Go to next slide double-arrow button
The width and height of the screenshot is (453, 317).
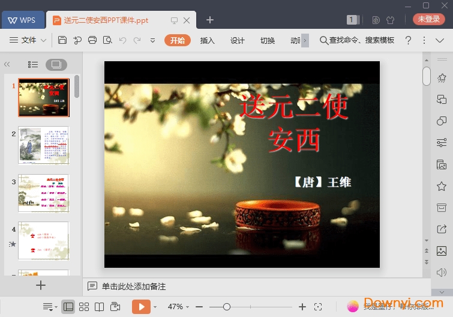(427, 262)
